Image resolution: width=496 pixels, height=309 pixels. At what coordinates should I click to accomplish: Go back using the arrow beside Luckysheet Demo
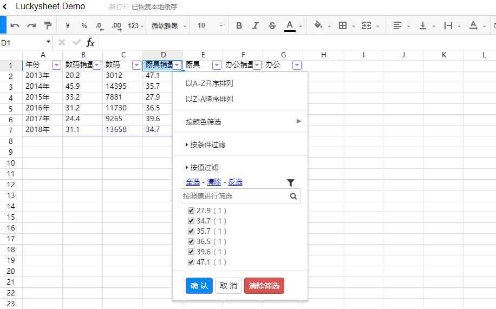coord(5,6)
